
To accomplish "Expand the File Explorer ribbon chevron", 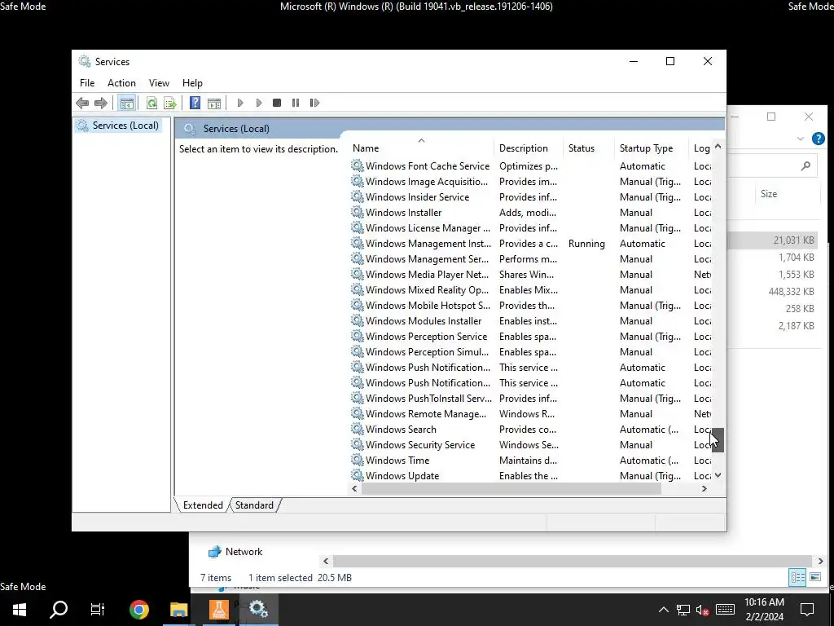I will (x=800, y=139).
